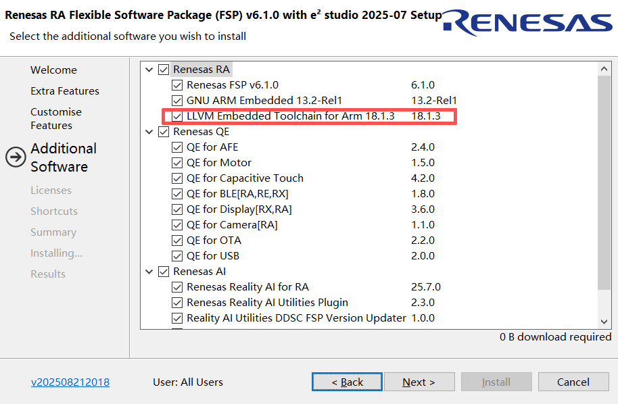618x404 pixels.
Task: Toggle Renesas Reality AI Utilities Plugin checkbox
Action: point(177,303)
